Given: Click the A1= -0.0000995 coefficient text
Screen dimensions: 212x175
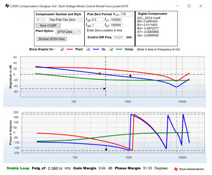Looking at the screenshot, I should click(148, 32).
